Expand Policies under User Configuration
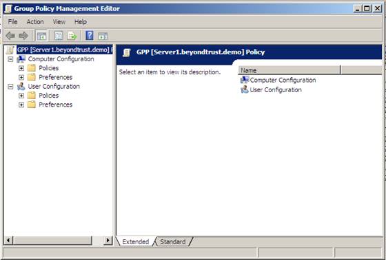Image resolution: width=386 pixels, height=260 pixels. point(21,96)
